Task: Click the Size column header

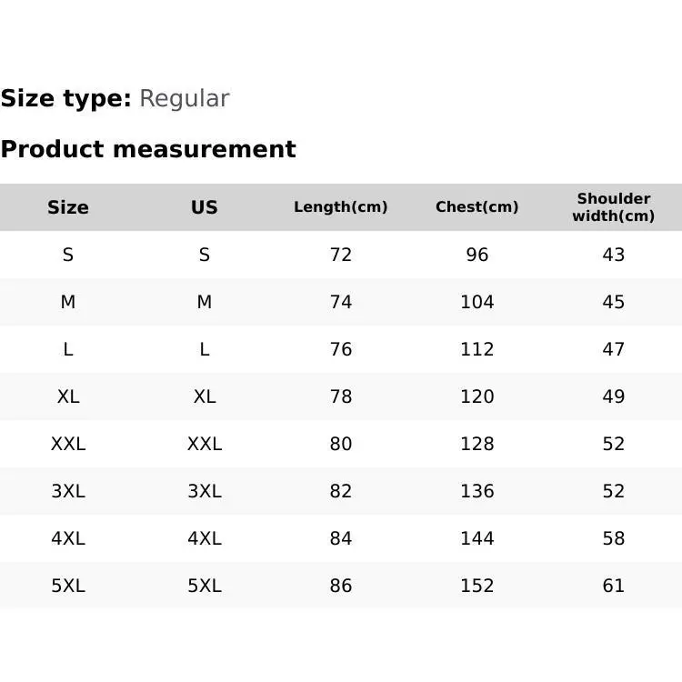Action: (x=68, y=207)
